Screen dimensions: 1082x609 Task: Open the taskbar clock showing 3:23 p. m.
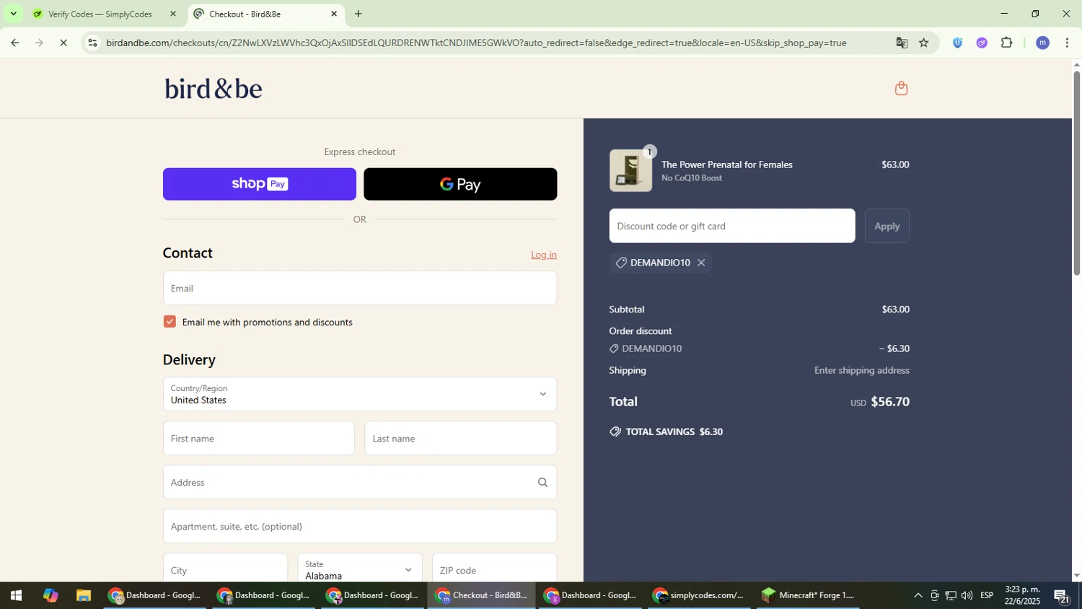pyautogui.click(x=1023, y=596)
